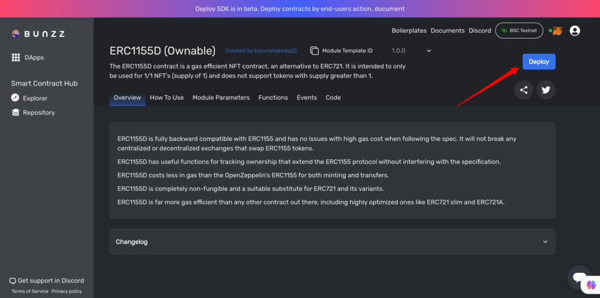Open Documents in top navigation
Viewport: 600px width, 298px height.
click(x=448, y=30)
